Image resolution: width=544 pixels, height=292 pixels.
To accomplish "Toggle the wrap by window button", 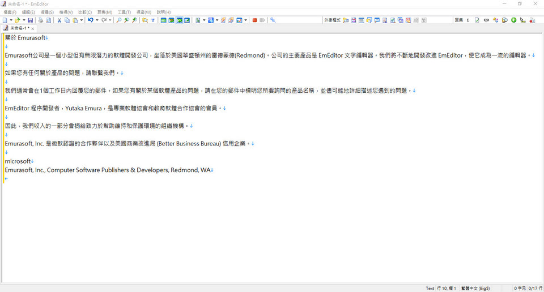I will (x=179, y=20).
